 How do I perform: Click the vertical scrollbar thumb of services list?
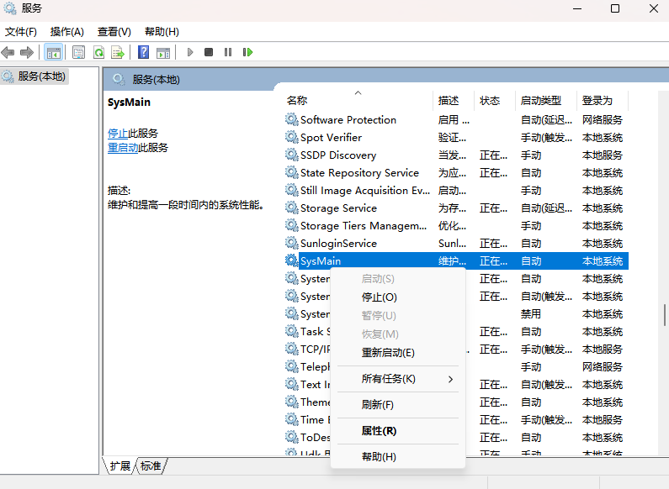pos(664,315)
